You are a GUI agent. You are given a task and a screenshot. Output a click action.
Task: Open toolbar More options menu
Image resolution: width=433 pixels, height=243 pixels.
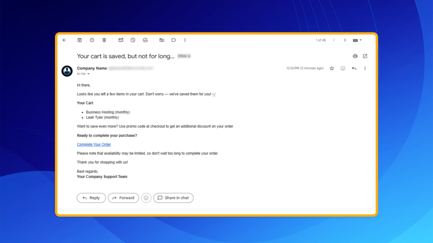point(185,40)
